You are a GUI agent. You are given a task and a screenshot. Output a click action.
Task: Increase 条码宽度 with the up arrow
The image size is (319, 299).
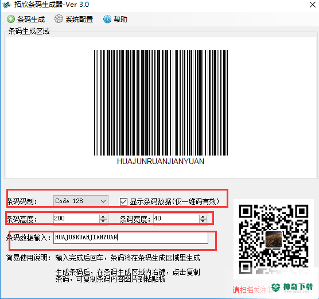(x=203, y=217)
